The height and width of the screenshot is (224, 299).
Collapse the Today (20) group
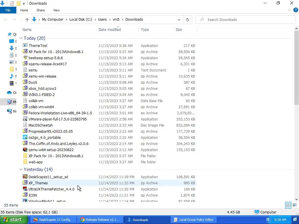(21, 38)
